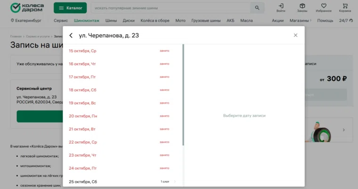Open the Заказы orders icon
The width and height of the screenshot is (358, 189).
(x=302, y=8)
